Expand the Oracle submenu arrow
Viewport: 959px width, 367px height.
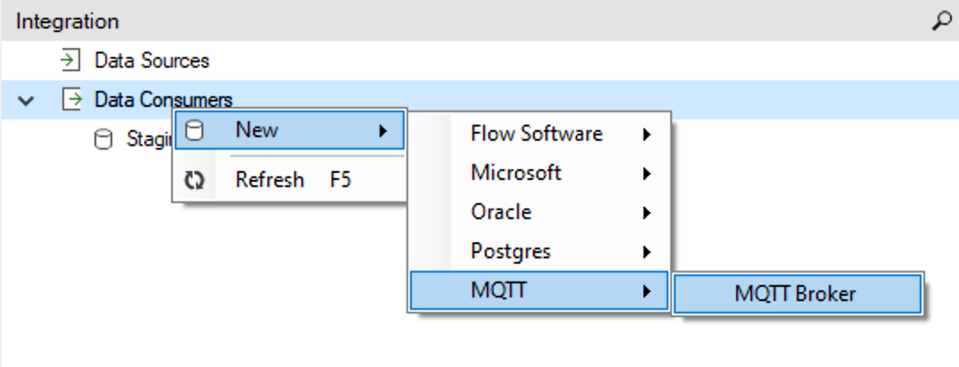[x=646, y=213]
